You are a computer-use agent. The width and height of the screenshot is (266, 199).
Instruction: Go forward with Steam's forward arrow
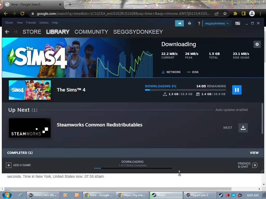[16, 32]
